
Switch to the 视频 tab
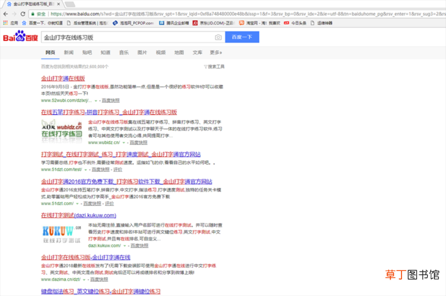161,52
